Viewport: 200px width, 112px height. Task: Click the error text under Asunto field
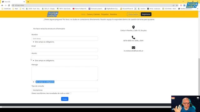pos(45,61)
